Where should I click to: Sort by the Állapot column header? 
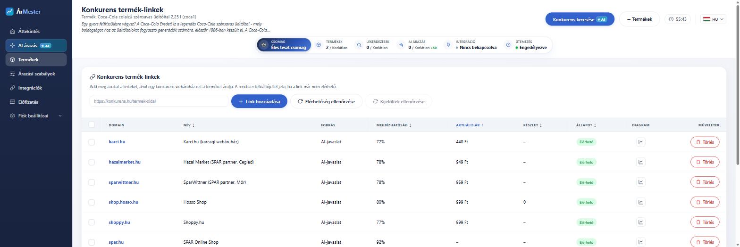tap(586, 125)
